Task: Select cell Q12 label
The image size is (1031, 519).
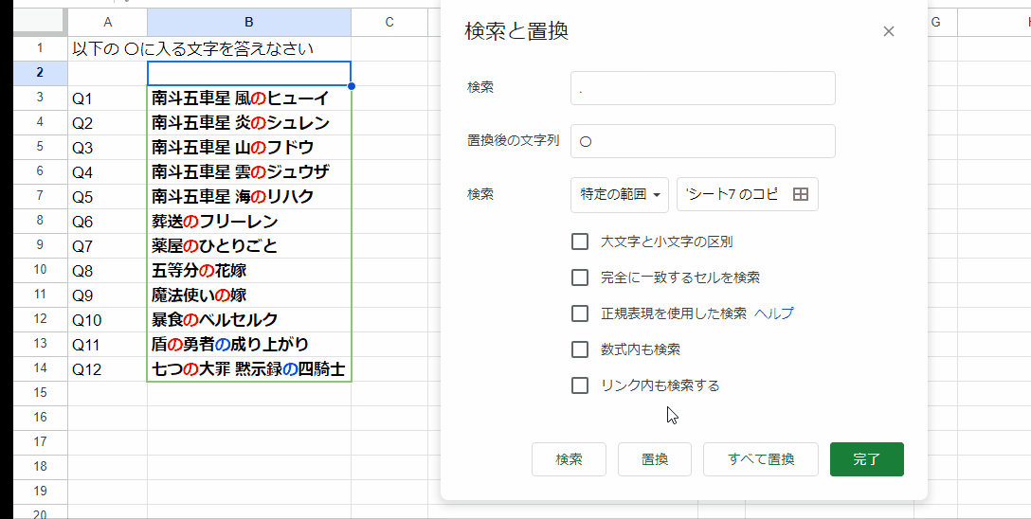Action: click(x=107, y=368)
